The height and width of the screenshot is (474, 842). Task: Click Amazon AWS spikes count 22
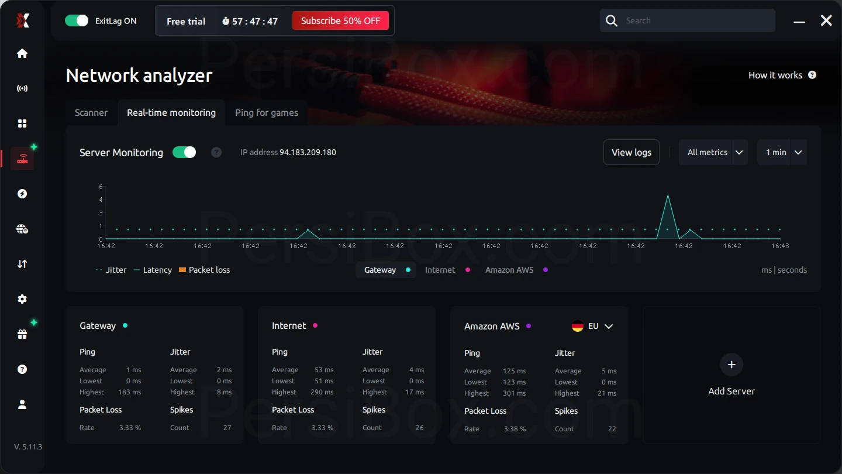pos(612,429)
